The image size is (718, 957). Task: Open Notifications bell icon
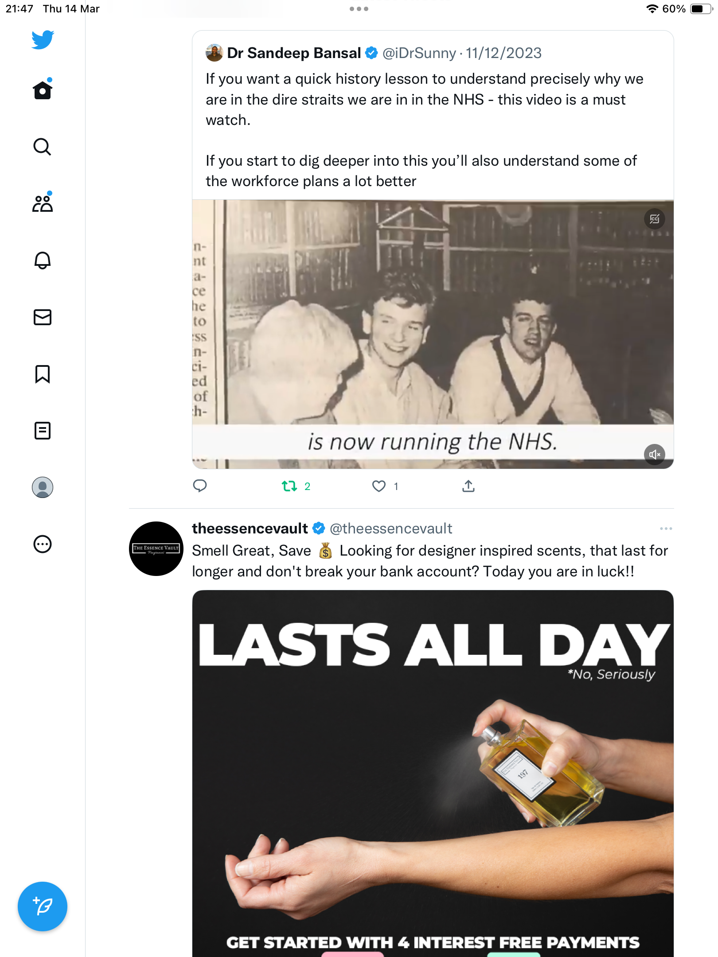coord(43,260)
